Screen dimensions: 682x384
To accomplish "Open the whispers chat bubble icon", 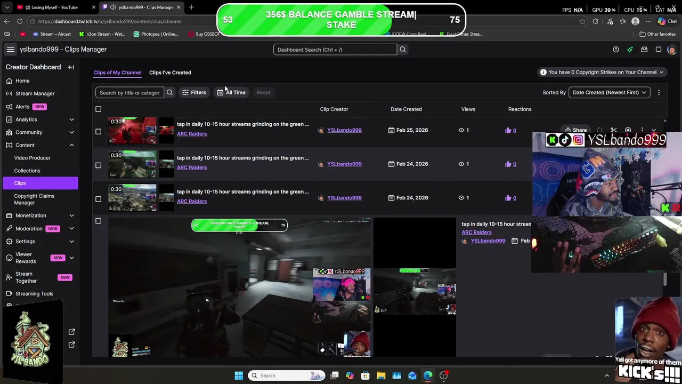I will tap(659, 50).
